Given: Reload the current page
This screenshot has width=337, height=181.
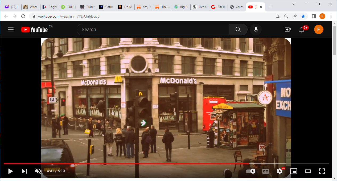Looking at the screenshot, I should click(23, 16).
